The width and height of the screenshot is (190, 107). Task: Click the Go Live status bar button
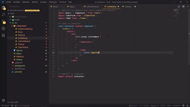coord(133,106)
